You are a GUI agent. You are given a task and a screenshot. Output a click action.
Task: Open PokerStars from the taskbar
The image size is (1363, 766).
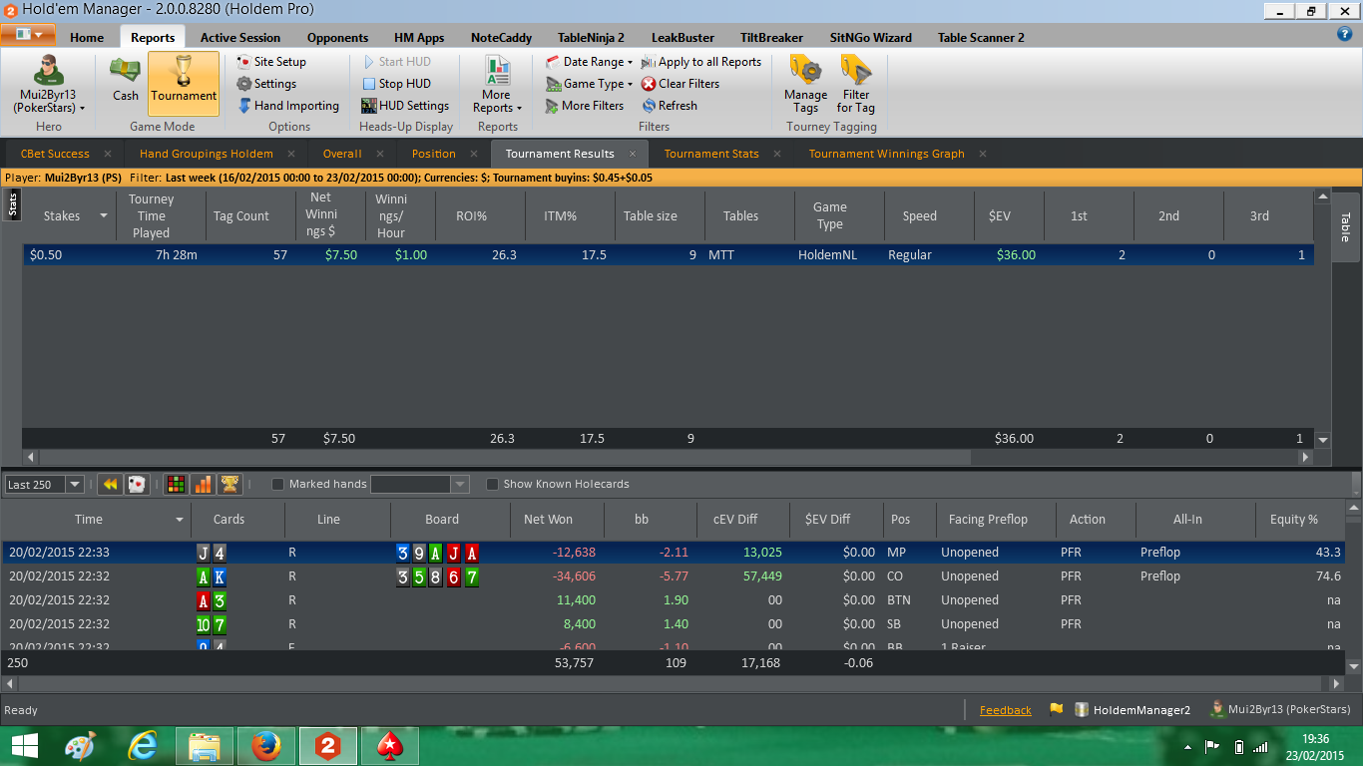(x=389, y=746)
